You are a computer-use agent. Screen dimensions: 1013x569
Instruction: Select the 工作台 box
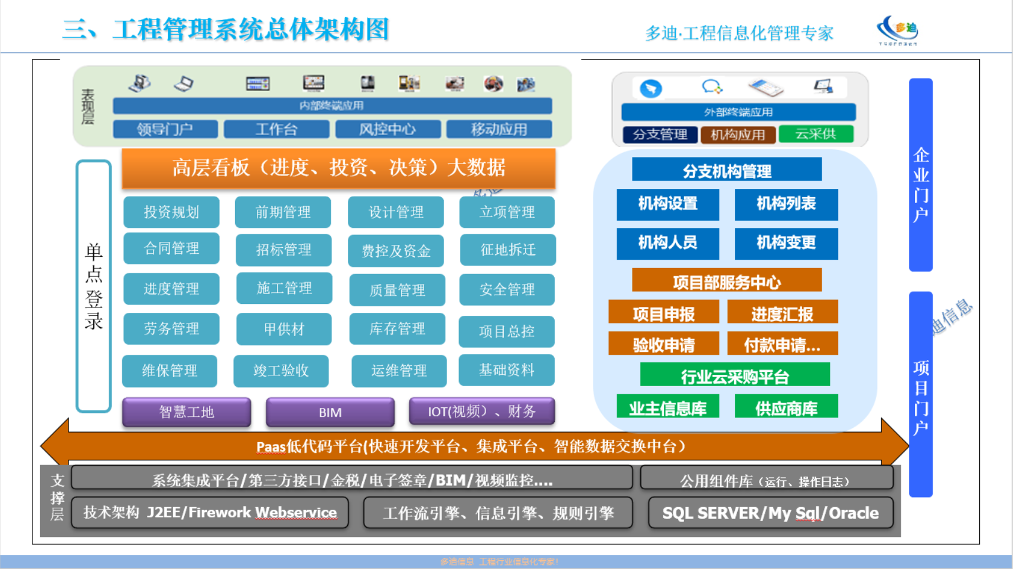(x=276, y=129)
